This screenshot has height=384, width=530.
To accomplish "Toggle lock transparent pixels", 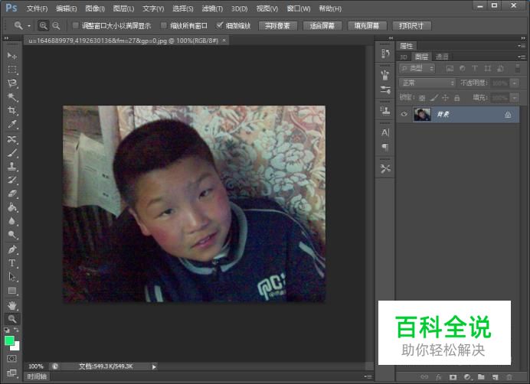I will [422, 98].
